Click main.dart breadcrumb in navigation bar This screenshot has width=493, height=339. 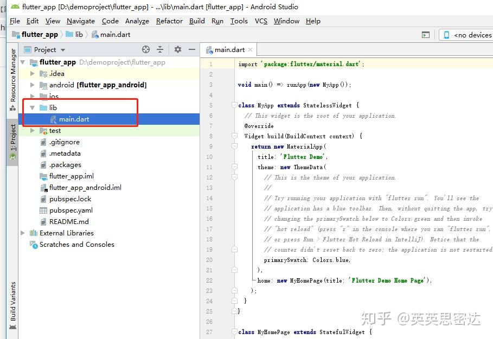pos(111,35)
